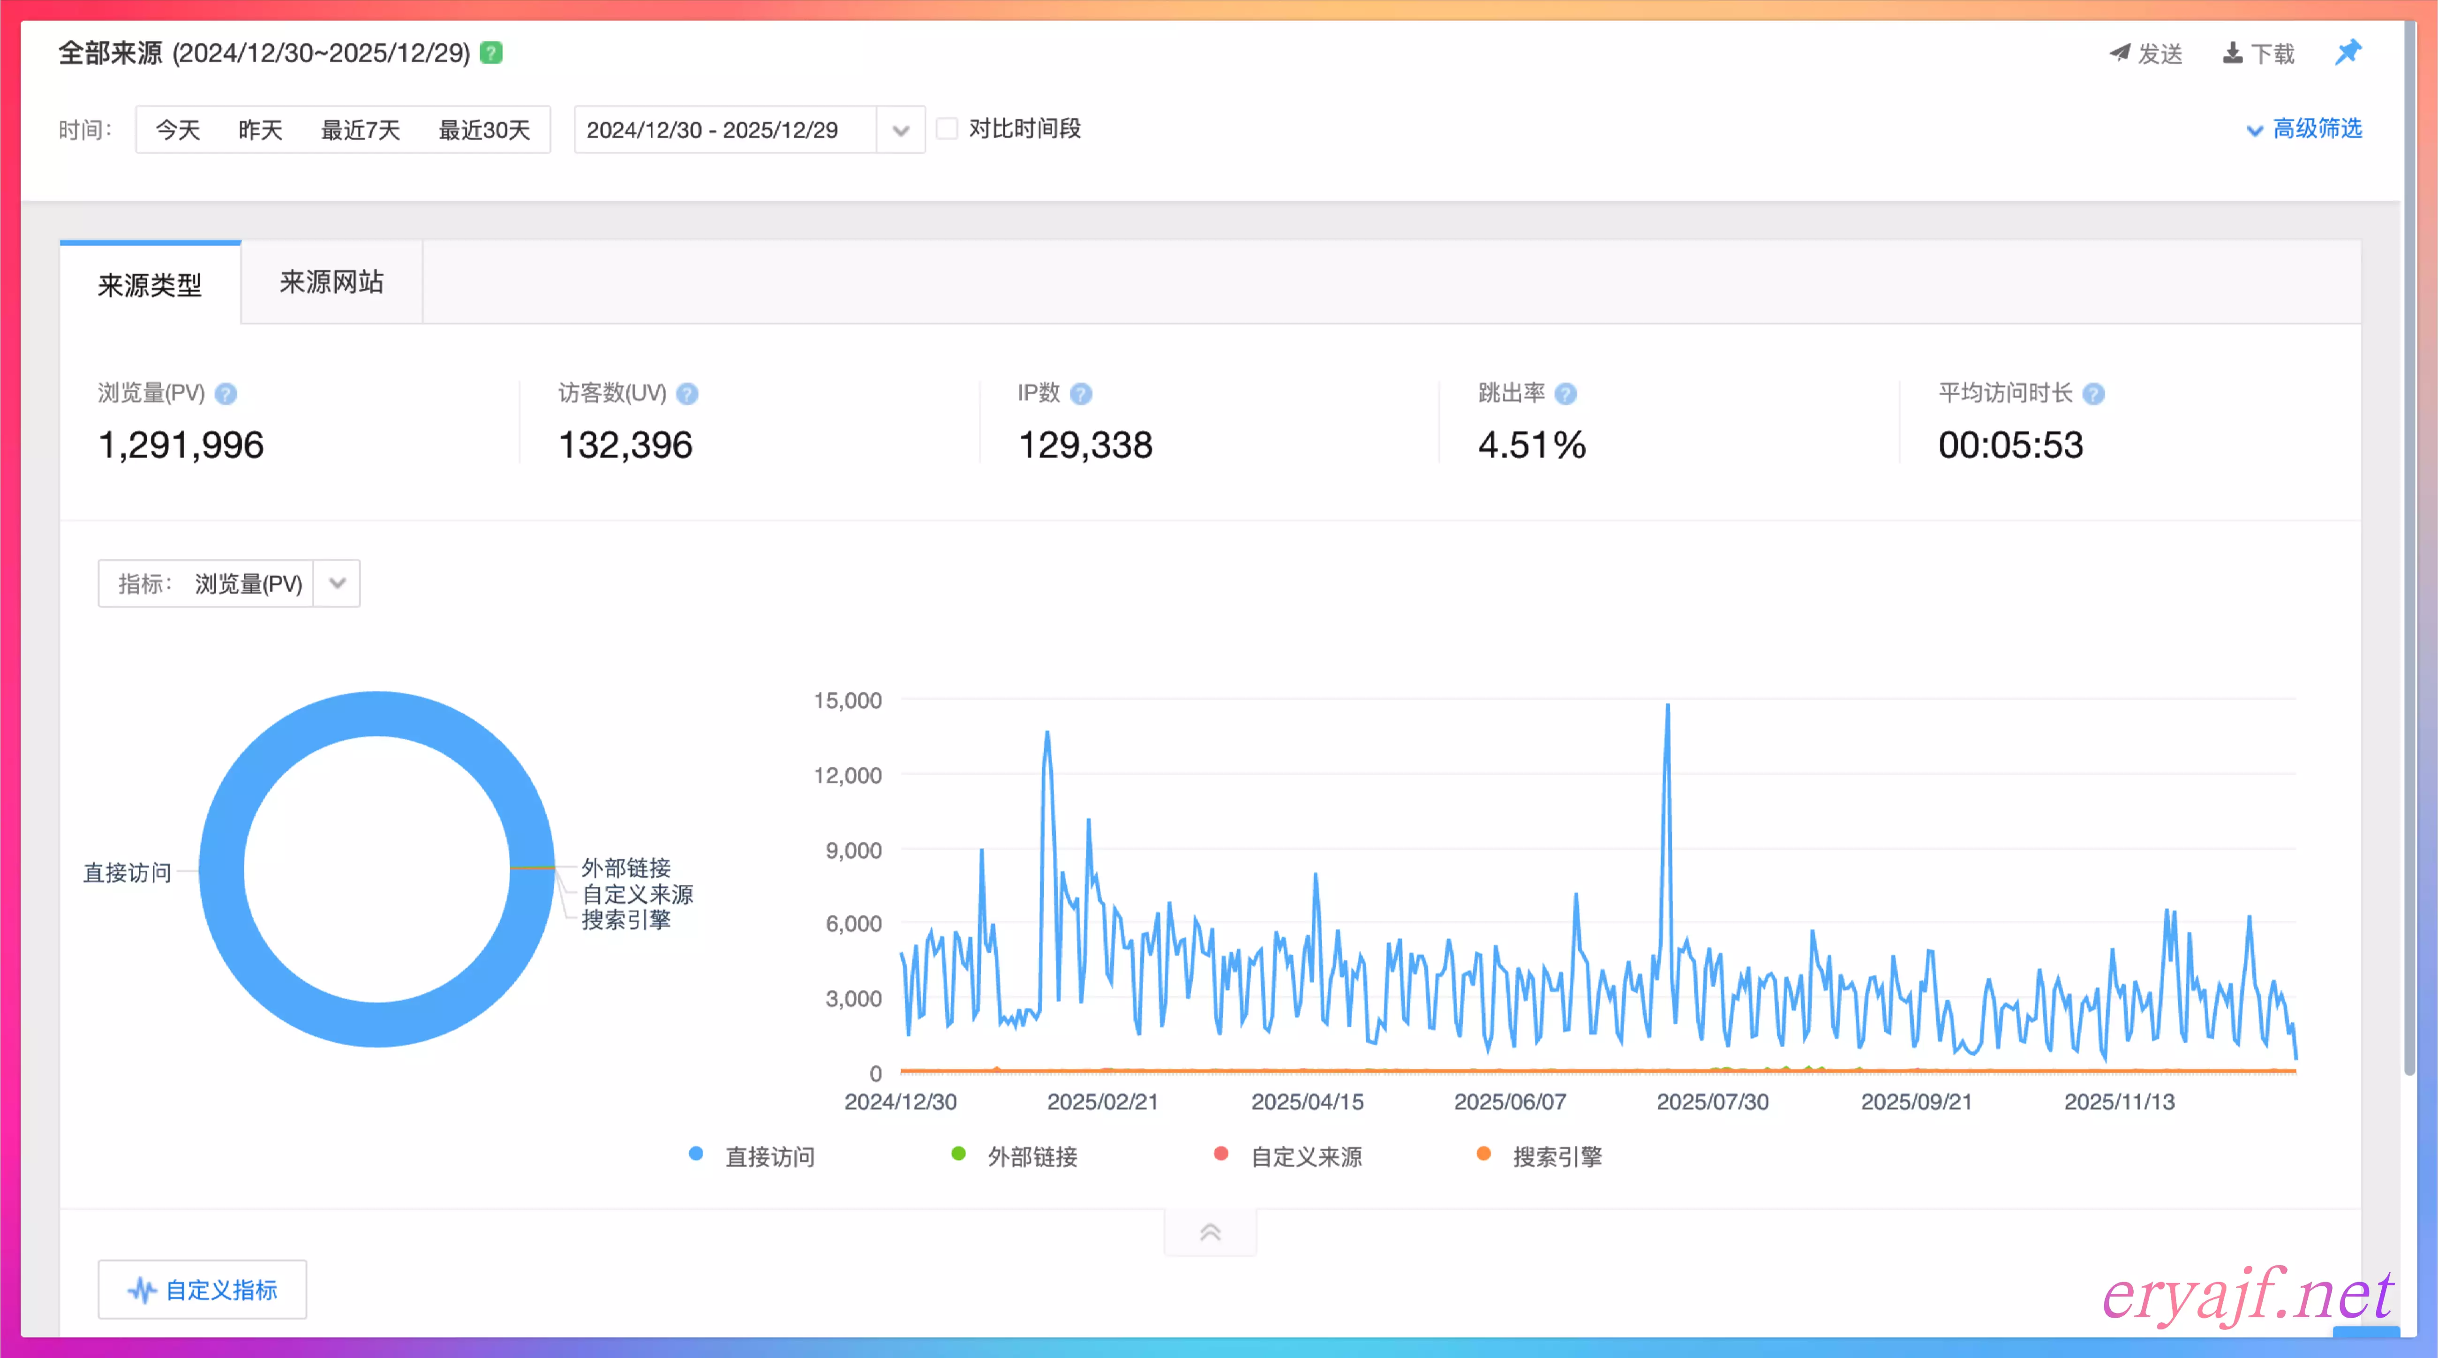This screenshot has height=1358, width=2438.
Task: Open the 指标 浏览量(PV) dropdown
Action: point(337,584)
